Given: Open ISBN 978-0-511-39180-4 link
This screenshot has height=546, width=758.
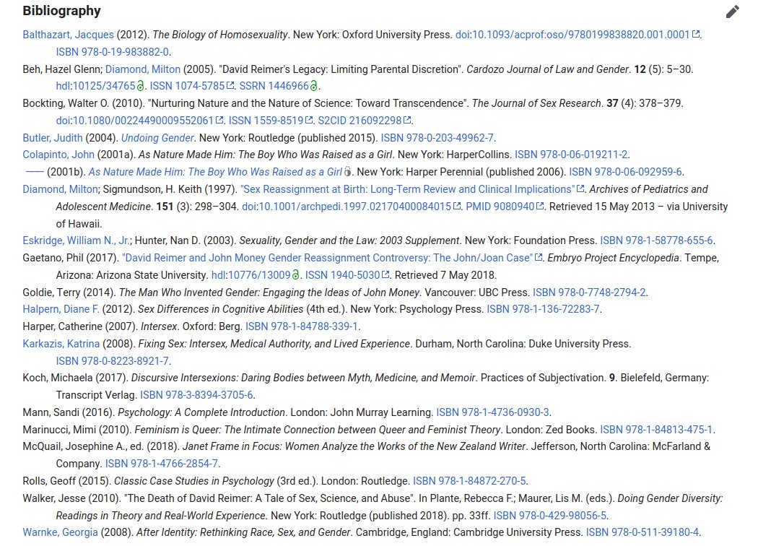Looking at the screenshot, I should tap(642, 532).
